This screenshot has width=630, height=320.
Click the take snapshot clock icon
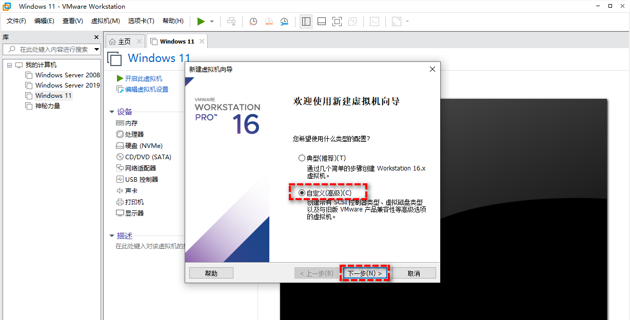point(253,22)
